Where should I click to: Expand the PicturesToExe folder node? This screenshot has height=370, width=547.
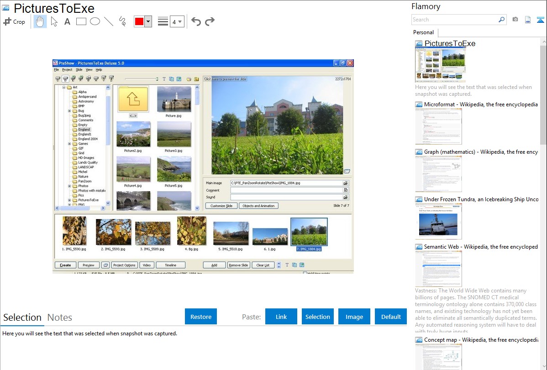click(69, 200)
